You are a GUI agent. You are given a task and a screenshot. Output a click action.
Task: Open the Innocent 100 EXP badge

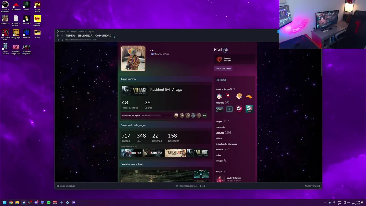(x=234, y=59)
